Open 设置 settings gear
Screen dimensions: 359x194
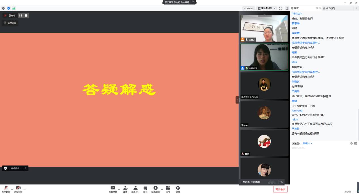click(x=178, y=189)
